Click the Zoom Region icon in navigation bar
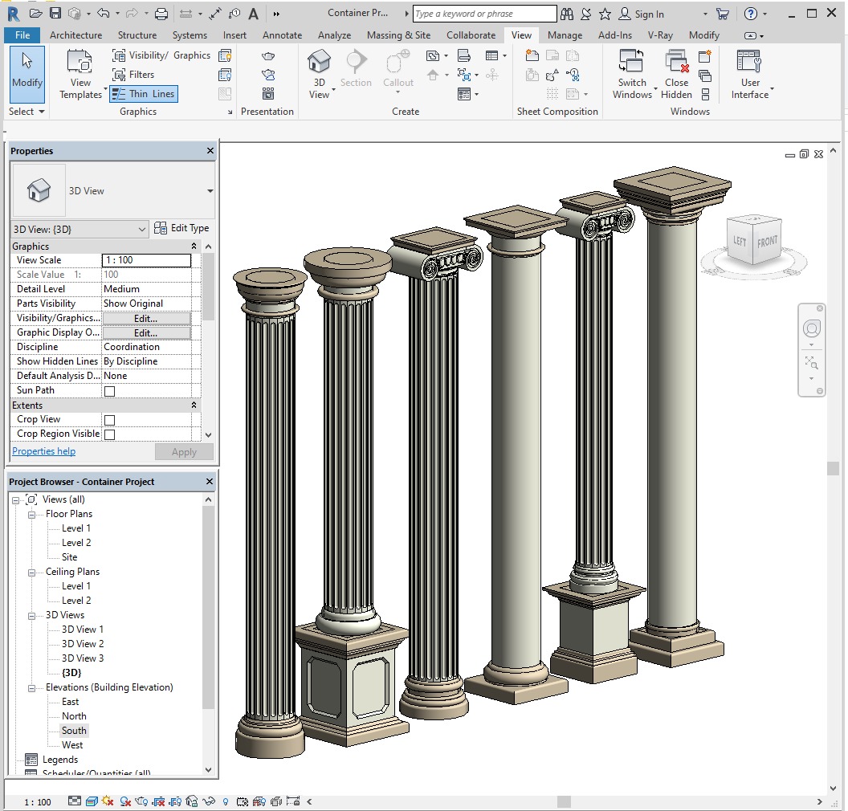The width and height of the screenshot is (848, 811). pos(811,362)
